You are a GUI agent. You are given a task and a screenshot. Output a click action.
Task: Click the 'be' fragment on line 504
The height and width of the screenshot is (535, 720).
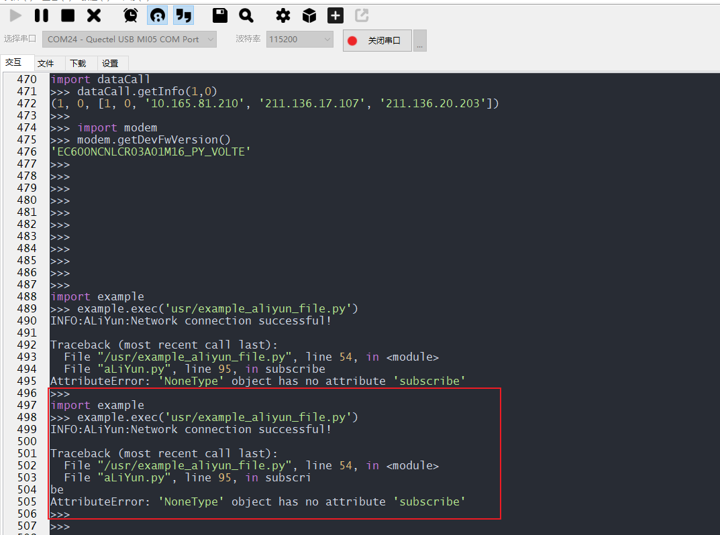point(57,490)
